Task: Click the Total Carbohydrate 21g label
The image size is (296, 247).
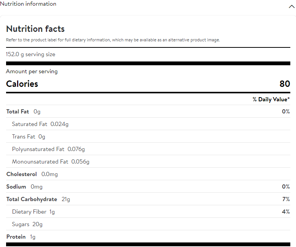Action: click(x=38, y=199)
